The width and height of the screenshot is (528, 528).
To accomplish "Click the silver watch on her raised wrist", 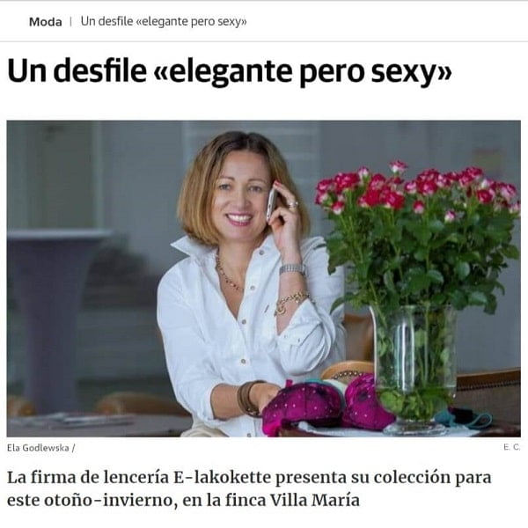I will pyautogui.click(x=293, y=268).
